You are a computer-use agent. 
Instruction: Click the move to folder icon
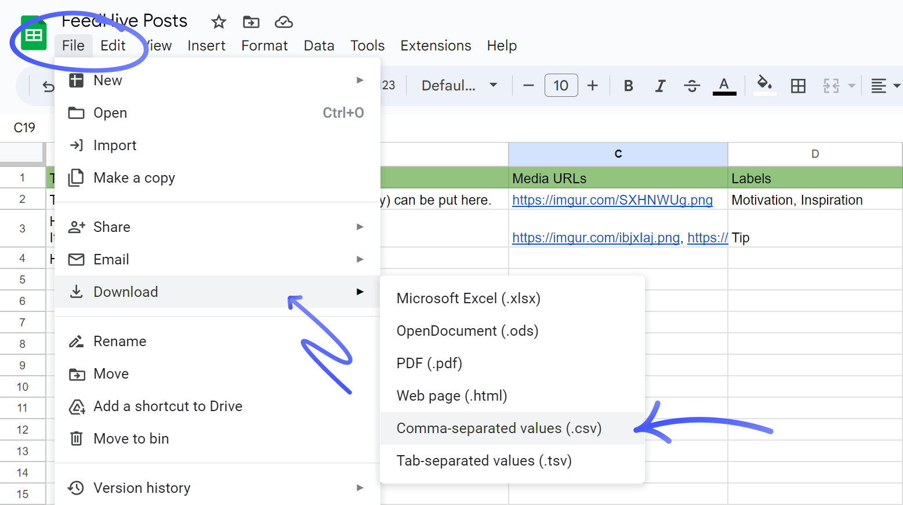coord(251,22)
